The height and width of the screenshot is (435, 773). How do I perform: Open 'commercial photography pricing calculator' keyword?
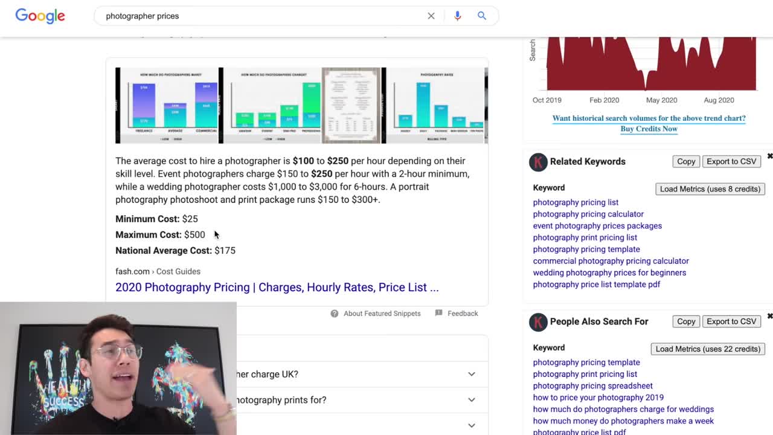click(611, 261)
